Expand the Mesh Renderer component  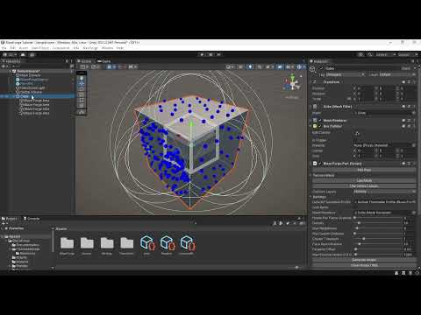tap(310, 121)
